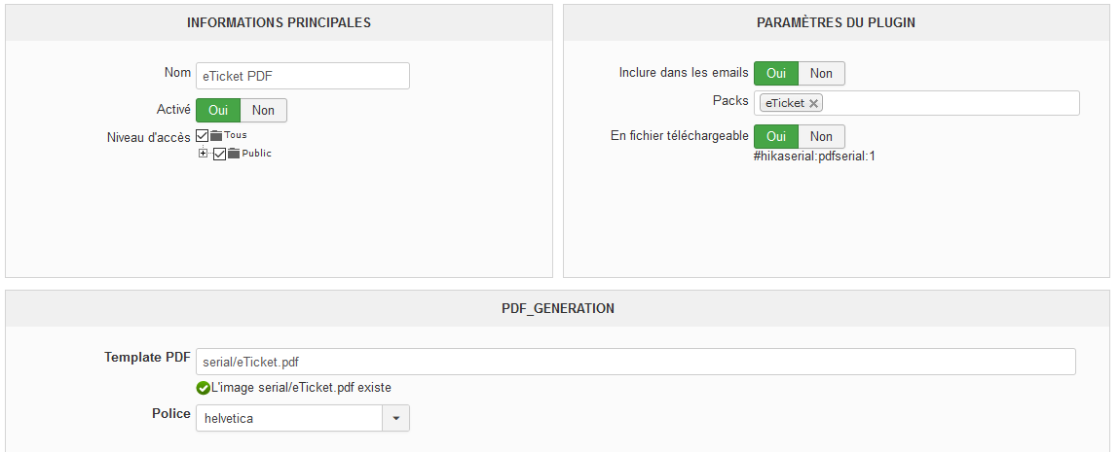Click the Public folder icon
Image resolution: width=1120 pixels, height=452 pixels.
tap(234, 154)
